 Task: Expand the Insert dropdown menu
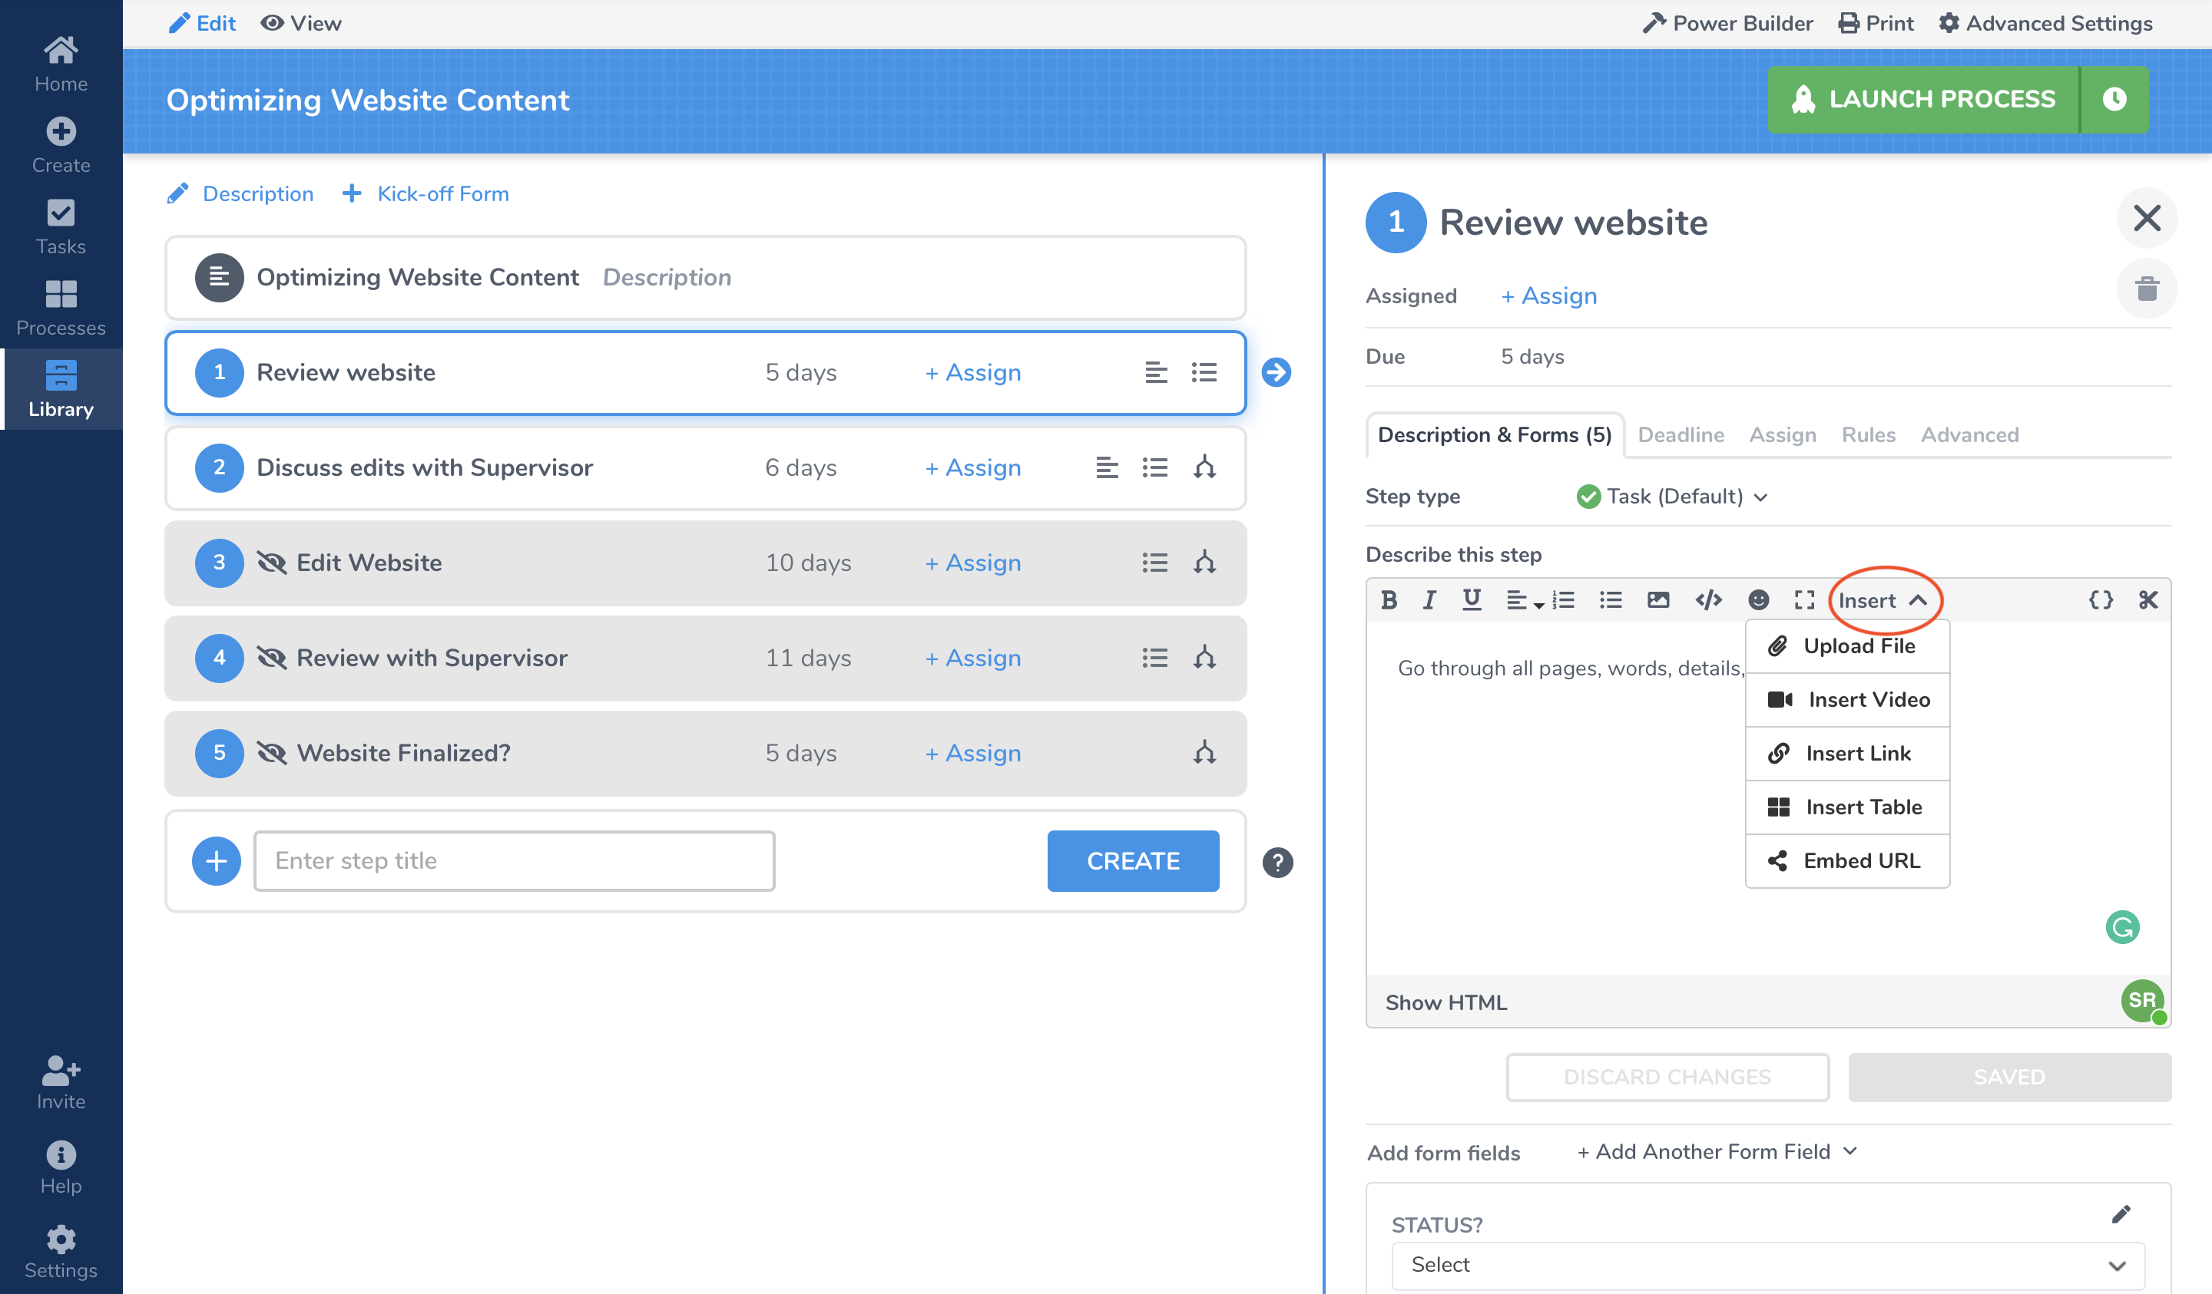coord(1883,601)
